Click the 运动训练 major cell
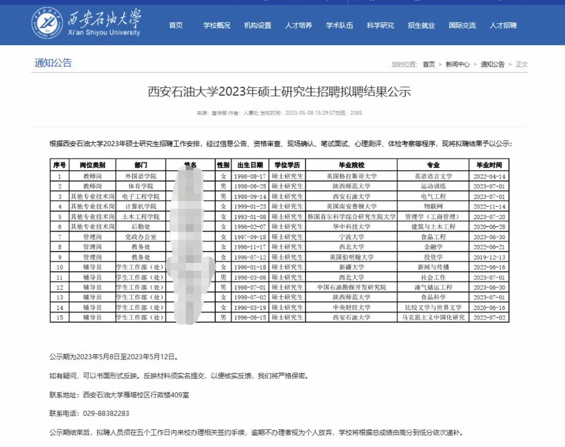The image size is (565, 447). coord(433,187)
